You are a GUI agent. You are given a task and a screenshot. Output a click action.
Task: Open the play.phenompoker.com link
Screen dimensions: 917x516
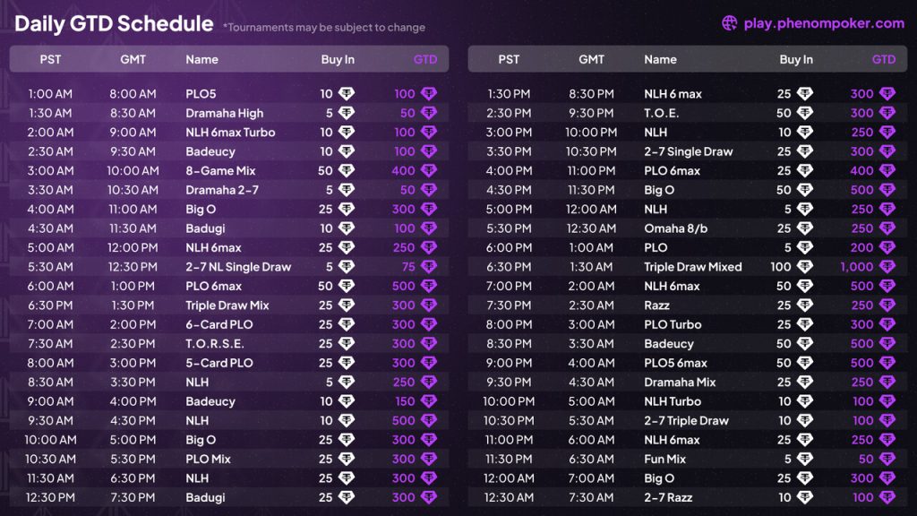point(824,23)
